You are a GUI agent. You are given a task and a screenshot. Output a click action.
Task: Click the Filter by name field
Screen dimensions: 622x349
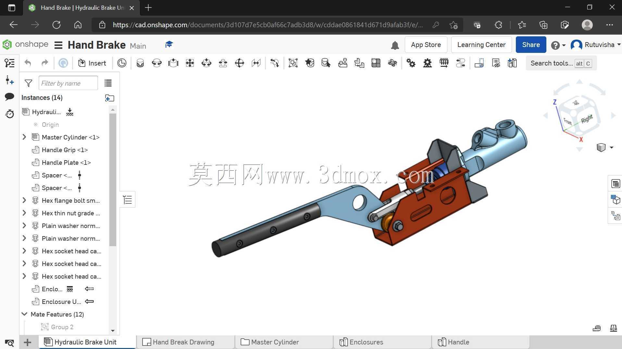[x=68, y=83]
